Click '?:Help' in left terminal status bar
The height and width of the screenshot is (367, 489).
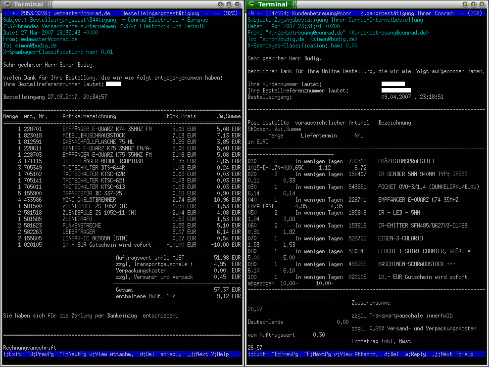220,354
